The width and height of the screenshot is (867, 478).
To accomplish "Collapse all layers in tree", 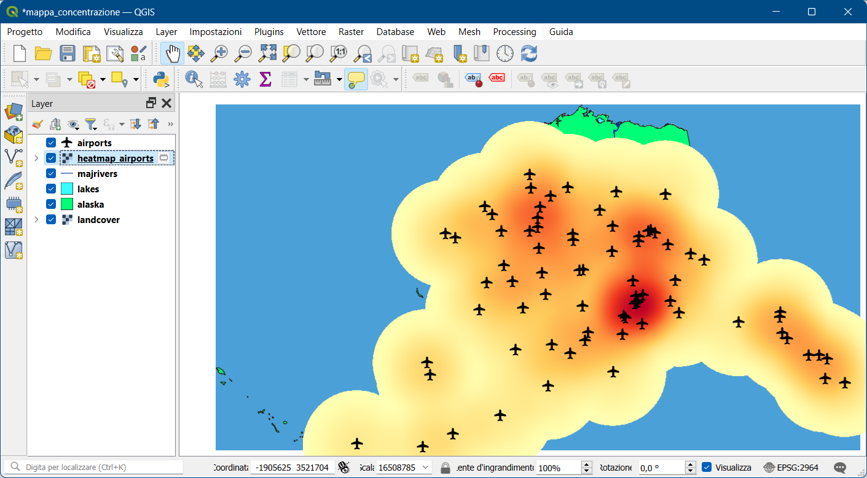I will (x=154, y=124).
